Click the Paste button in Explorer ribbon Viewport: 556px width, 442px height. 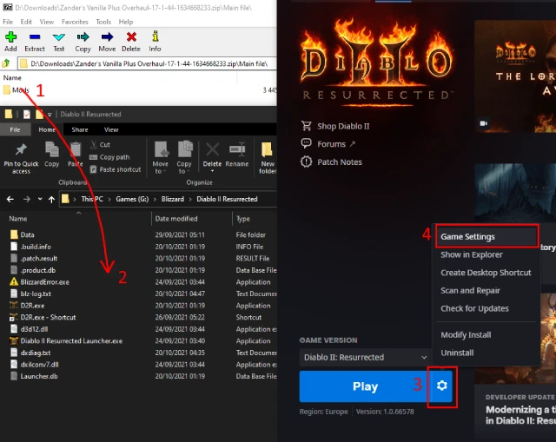[x=76, y=154]
